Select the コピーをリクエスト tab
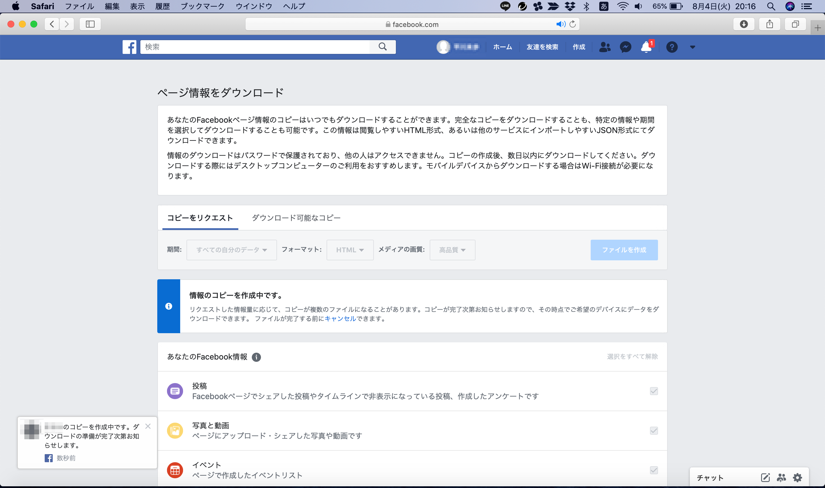825x488 pixels. tap(200, 218)
